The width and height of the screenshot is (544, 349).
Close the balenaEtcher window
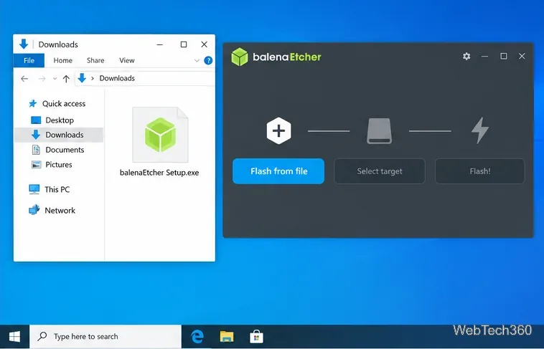(522, 56)
